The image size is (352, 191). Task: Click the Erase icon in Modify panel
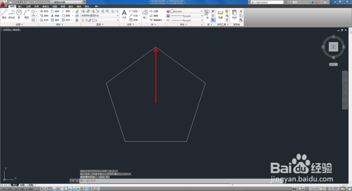pyautogui.click(x=77, y=11)
